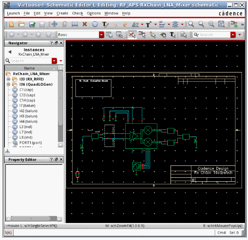This screenshot has height=240, width=248.
Task: Click the Name column header in Navigator
Action: (29, 68)
